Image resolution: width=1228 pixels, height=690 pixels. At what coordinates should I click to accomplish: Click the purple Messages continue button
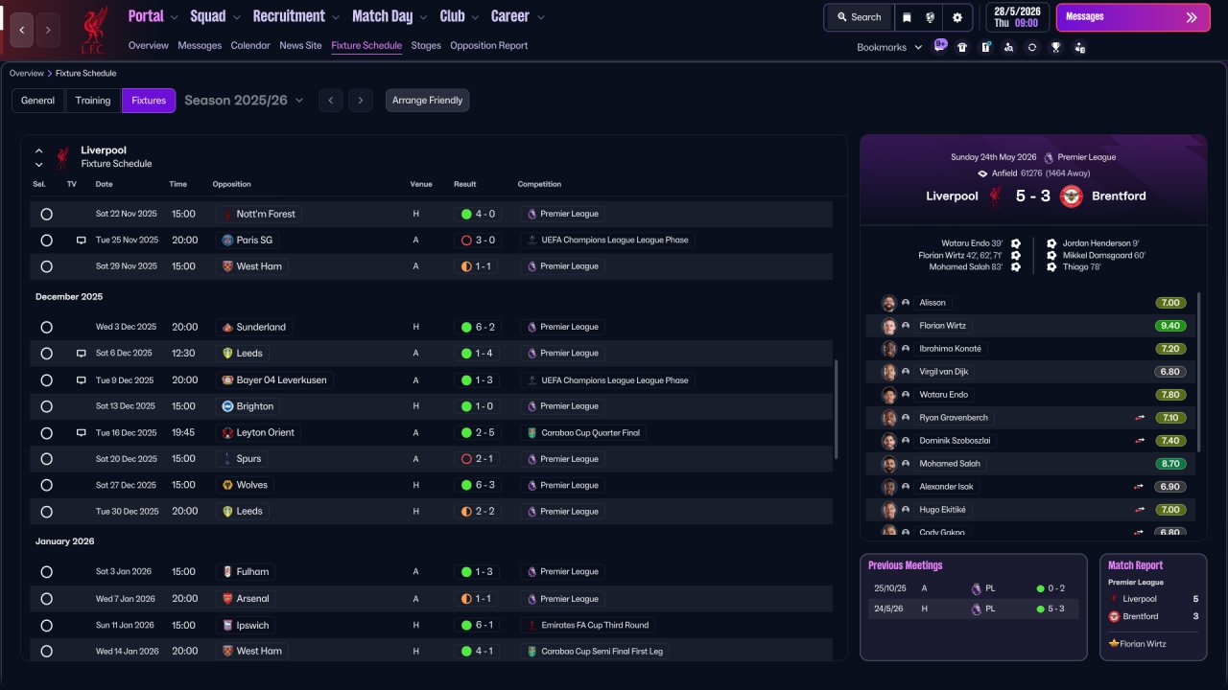coord(1133,17)
